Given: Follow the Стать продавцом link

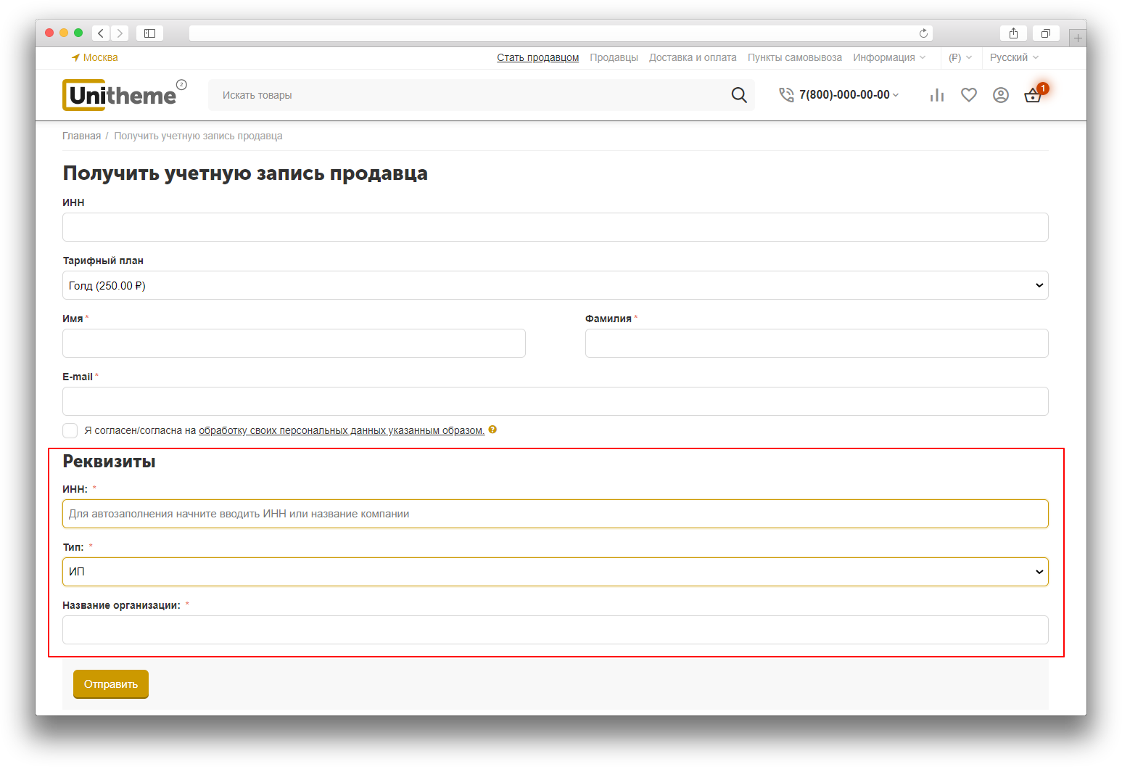Looking at the screenshot, I should [x=537, y=57].
